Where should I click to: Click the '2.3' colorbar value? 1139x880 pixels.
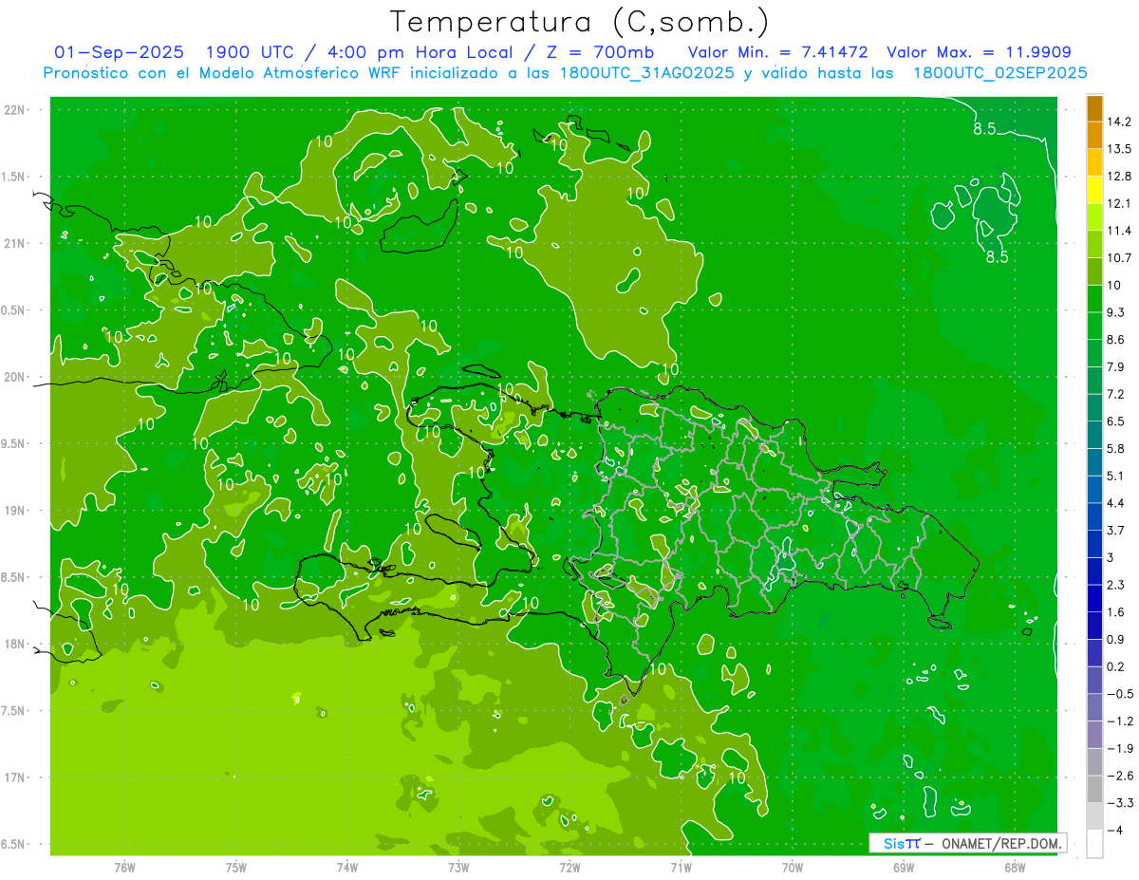(x=1116, y=585)
